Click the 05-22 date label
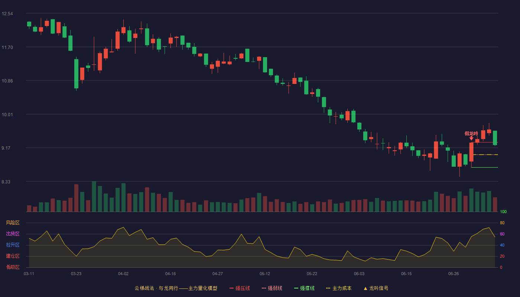 312,274
